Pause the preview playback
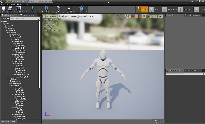 click(159, 121)
